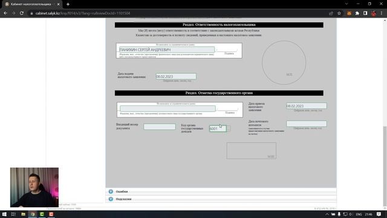
Task: Open File Explorer from the taskbar
Action: tap(23, 214)
